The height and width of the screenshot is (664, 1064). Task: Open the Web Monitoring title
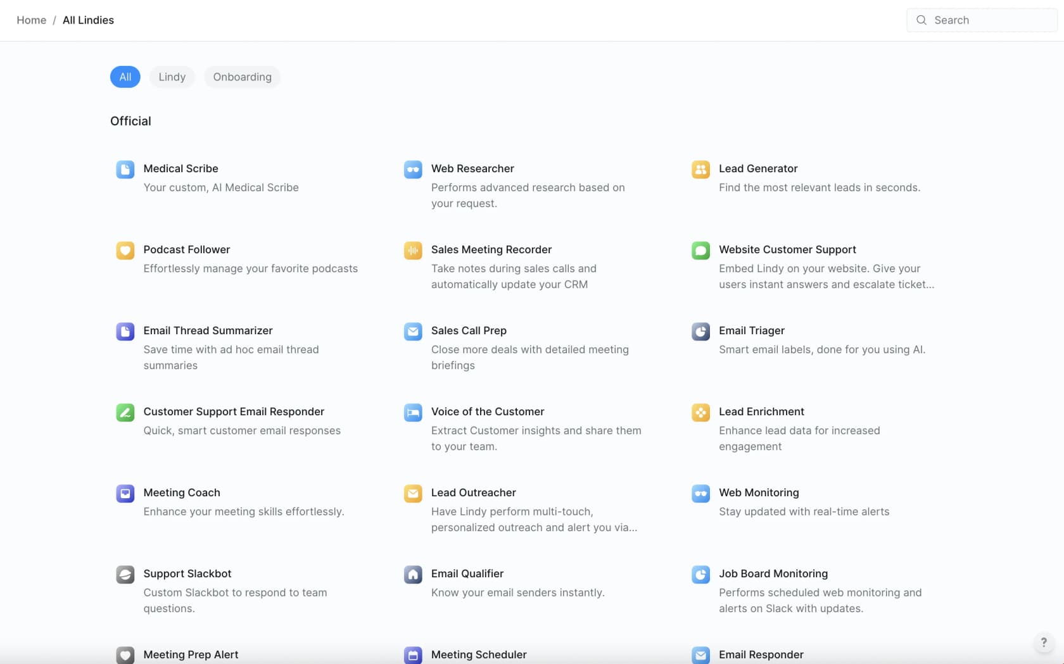(759, 492)
